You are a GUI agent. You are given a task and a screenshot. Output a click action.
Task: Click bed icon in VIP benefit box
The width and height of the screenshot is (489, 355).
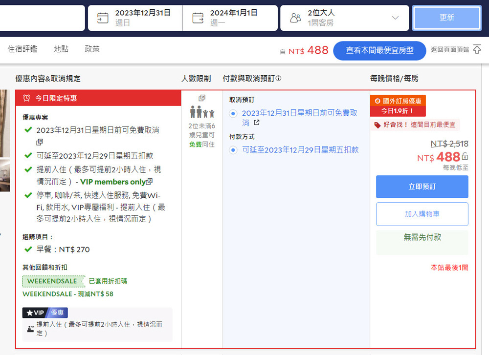pos(30,329)
